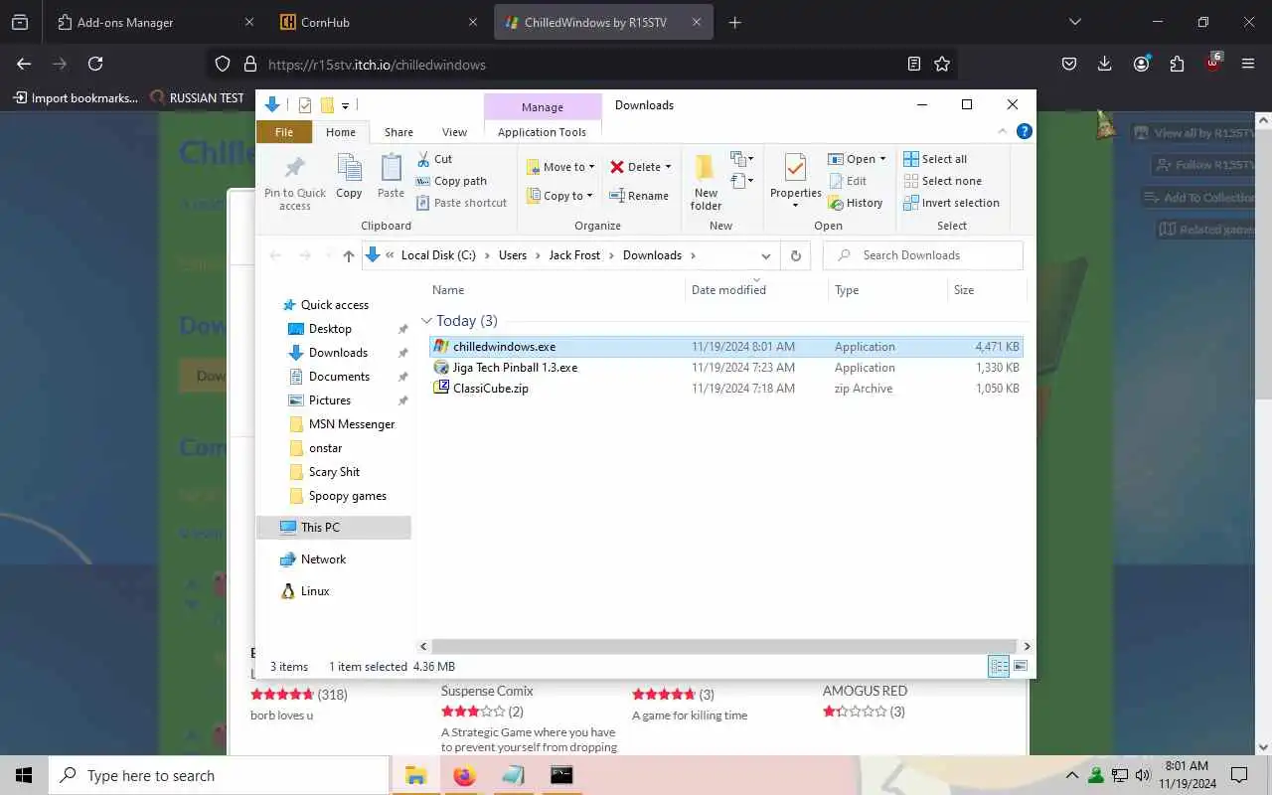Click Copy path in ribbon

pyautogui.click(x=452, y=181)
